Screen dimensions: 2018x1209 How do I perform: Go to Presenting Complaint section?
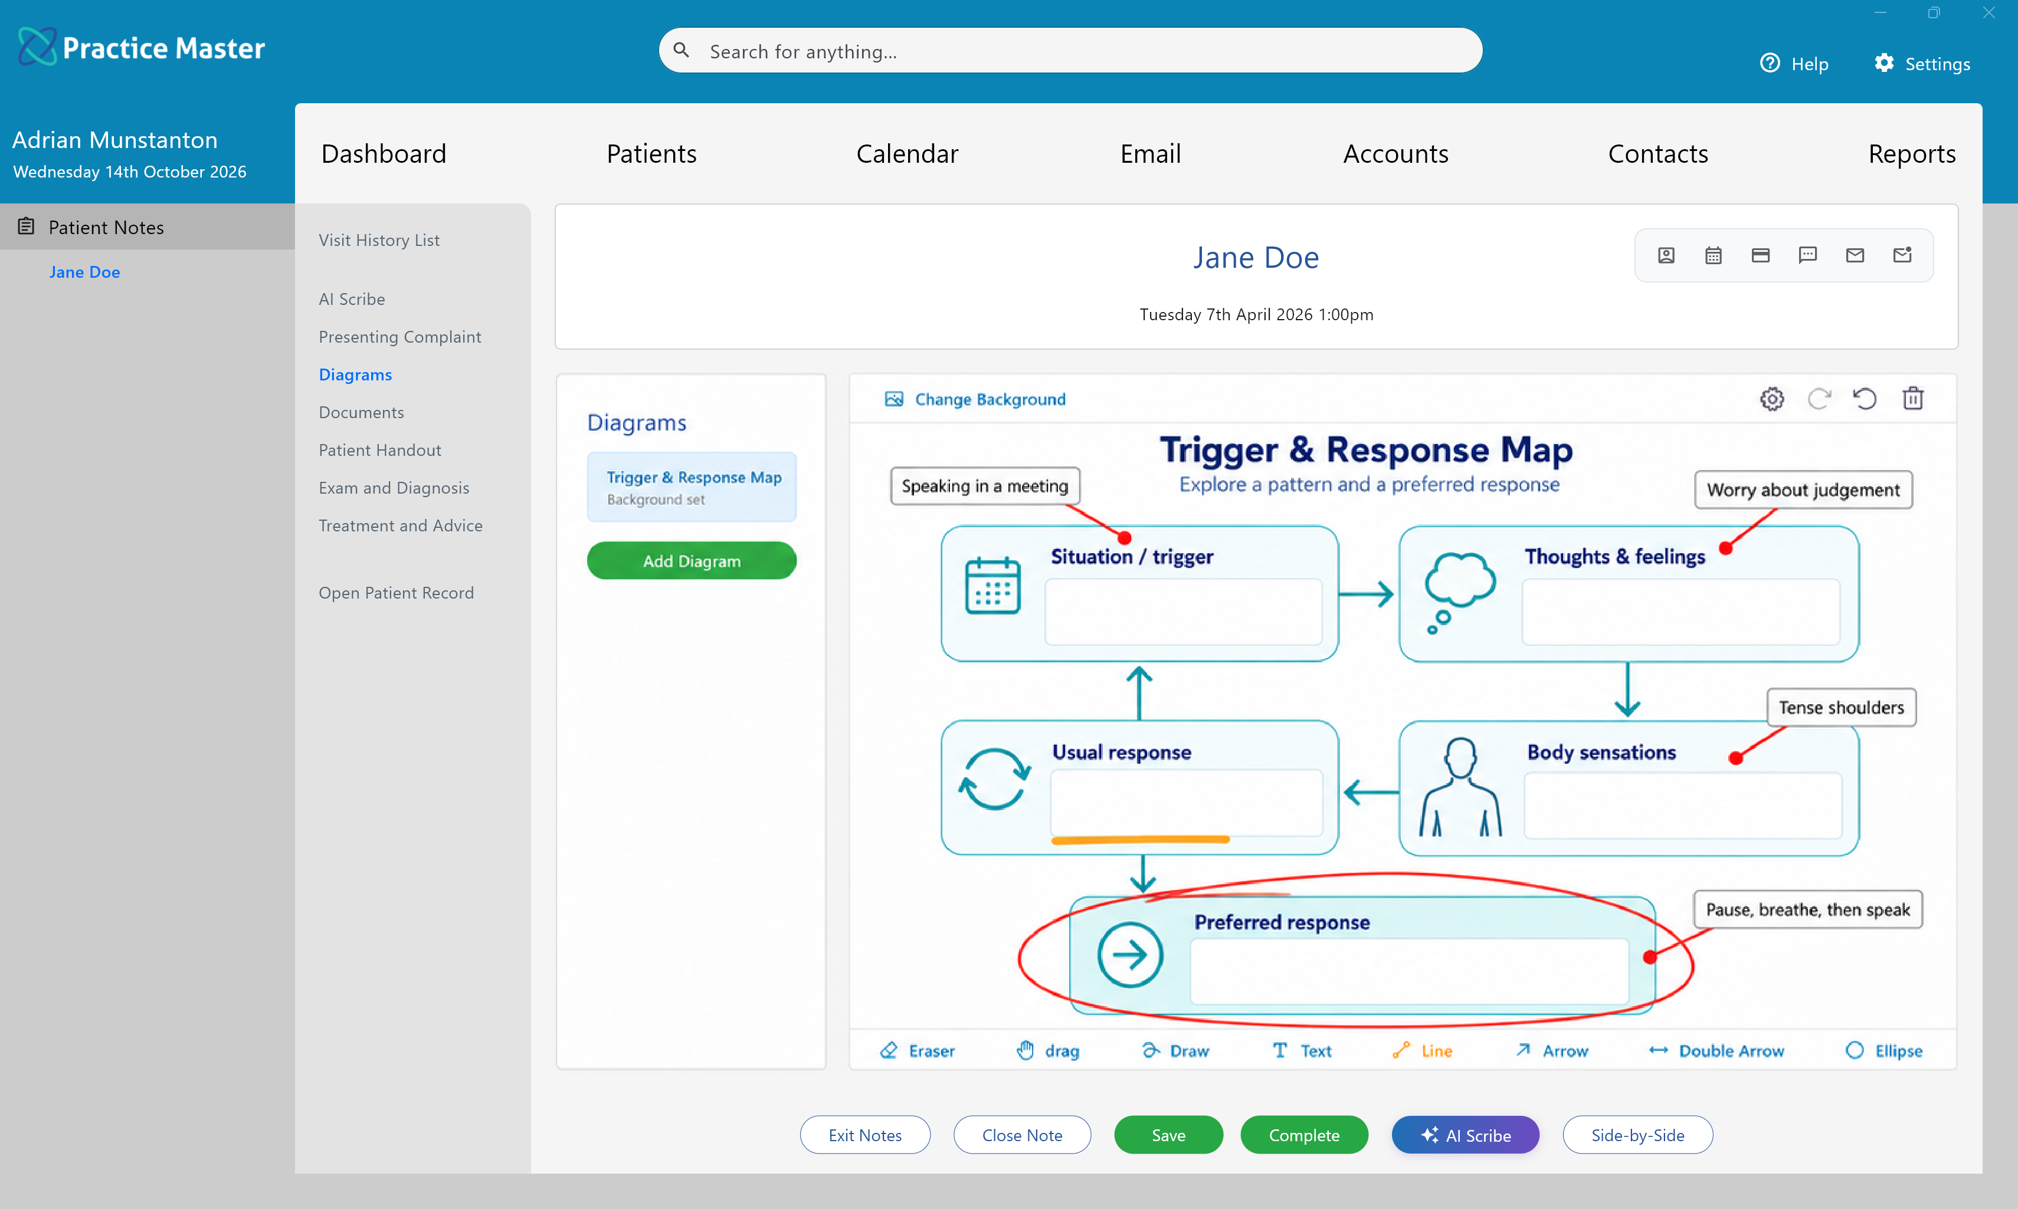click(x=399, y=337)
